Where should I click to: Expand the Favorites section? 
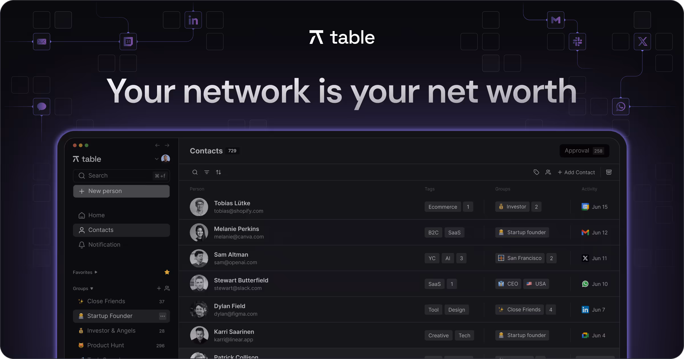96,272
